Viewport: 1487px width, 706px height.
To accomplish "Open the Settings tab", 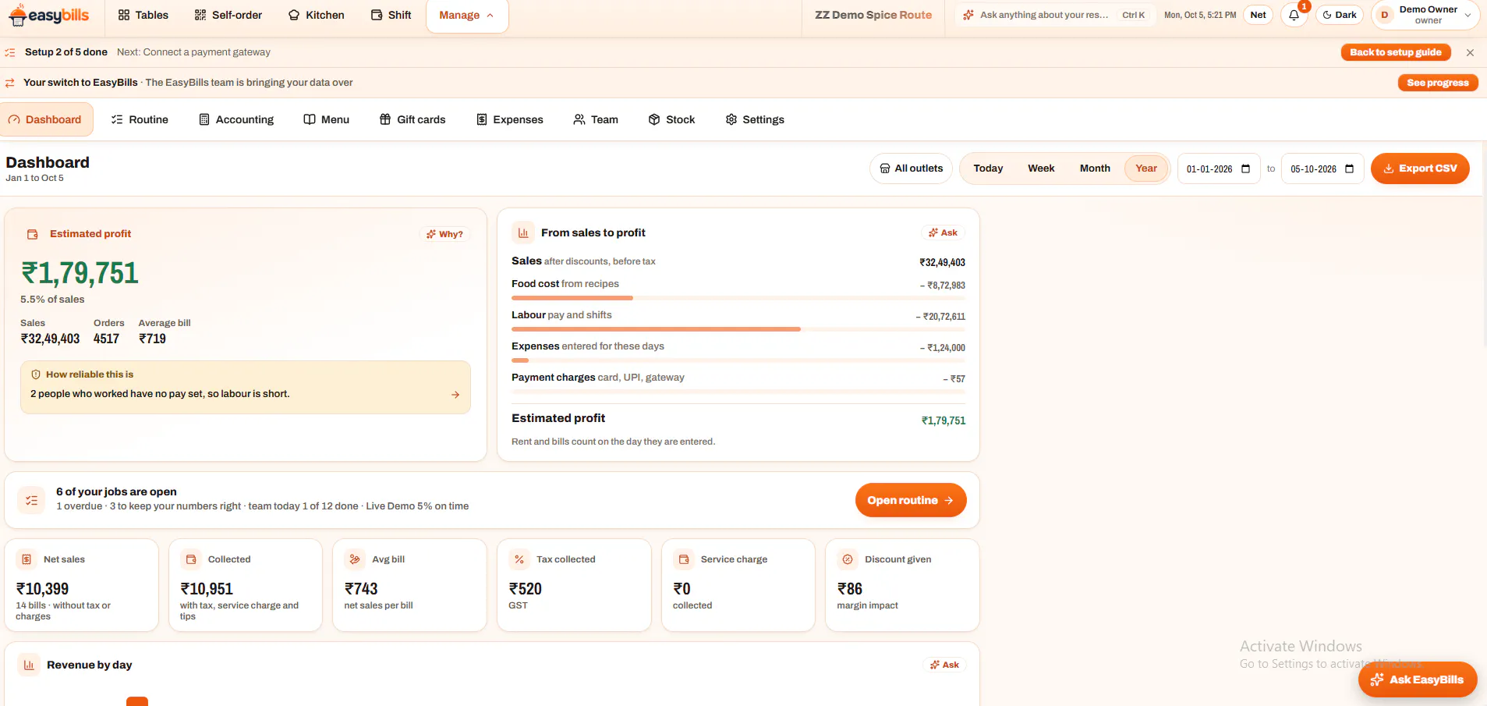I will pos(755,119).
